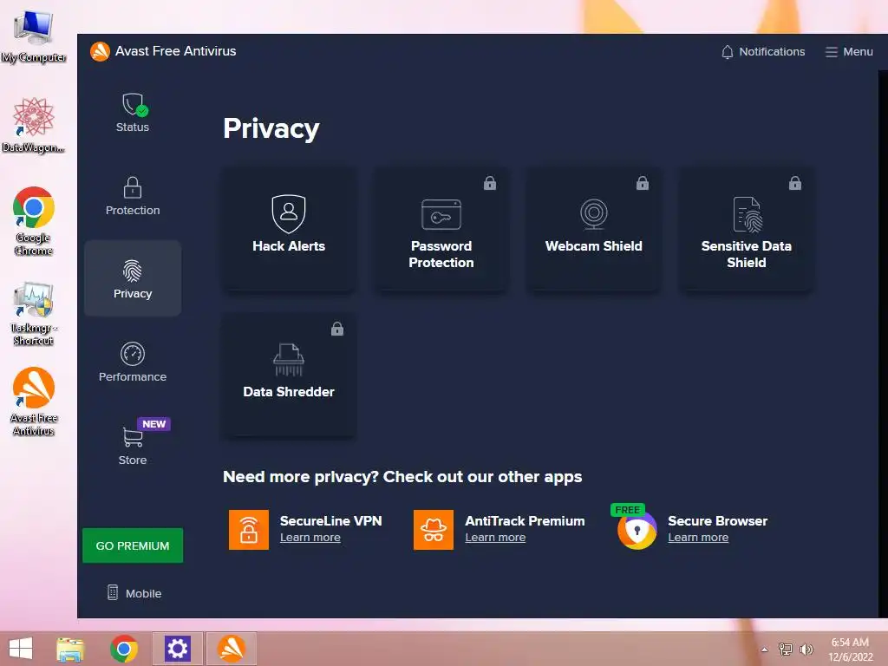Click the Hack Alerts tile label
The height and width of the screenshot is (666, 888).
(289, 246)
